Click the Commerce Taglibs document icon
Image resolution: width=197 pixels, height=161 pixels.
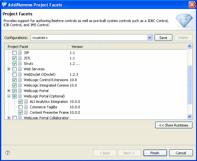point(26,107)
